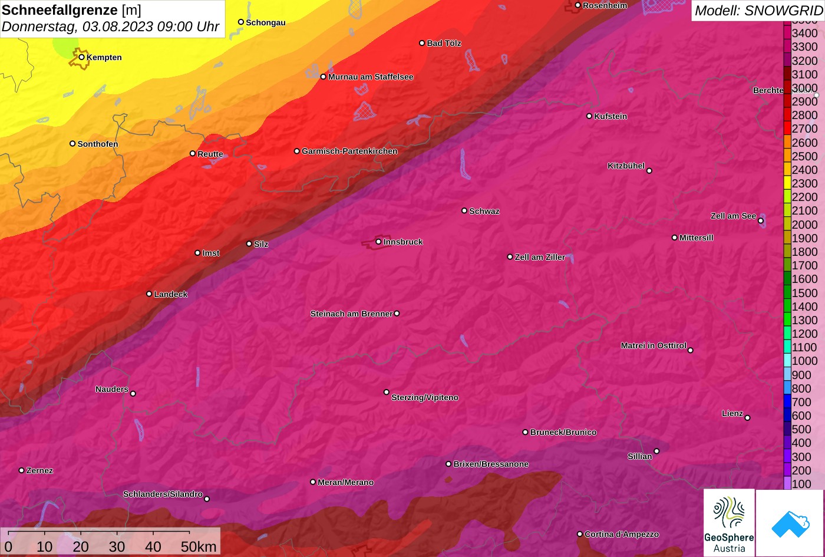This screenshot has height=557, width=825.
Task: Click the "Kitzbühel" town label
Action: pyautogui.click(x=626, y=166)
